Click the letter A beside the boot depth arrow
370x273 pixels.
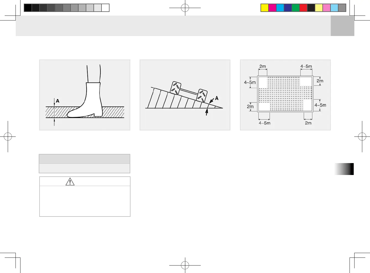point(58,101)
